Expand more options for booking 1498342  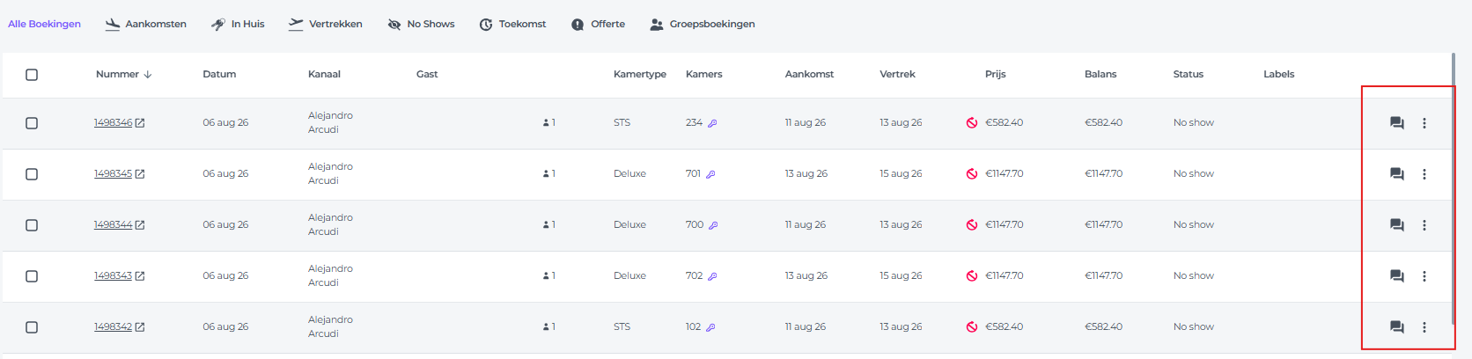1424,327
